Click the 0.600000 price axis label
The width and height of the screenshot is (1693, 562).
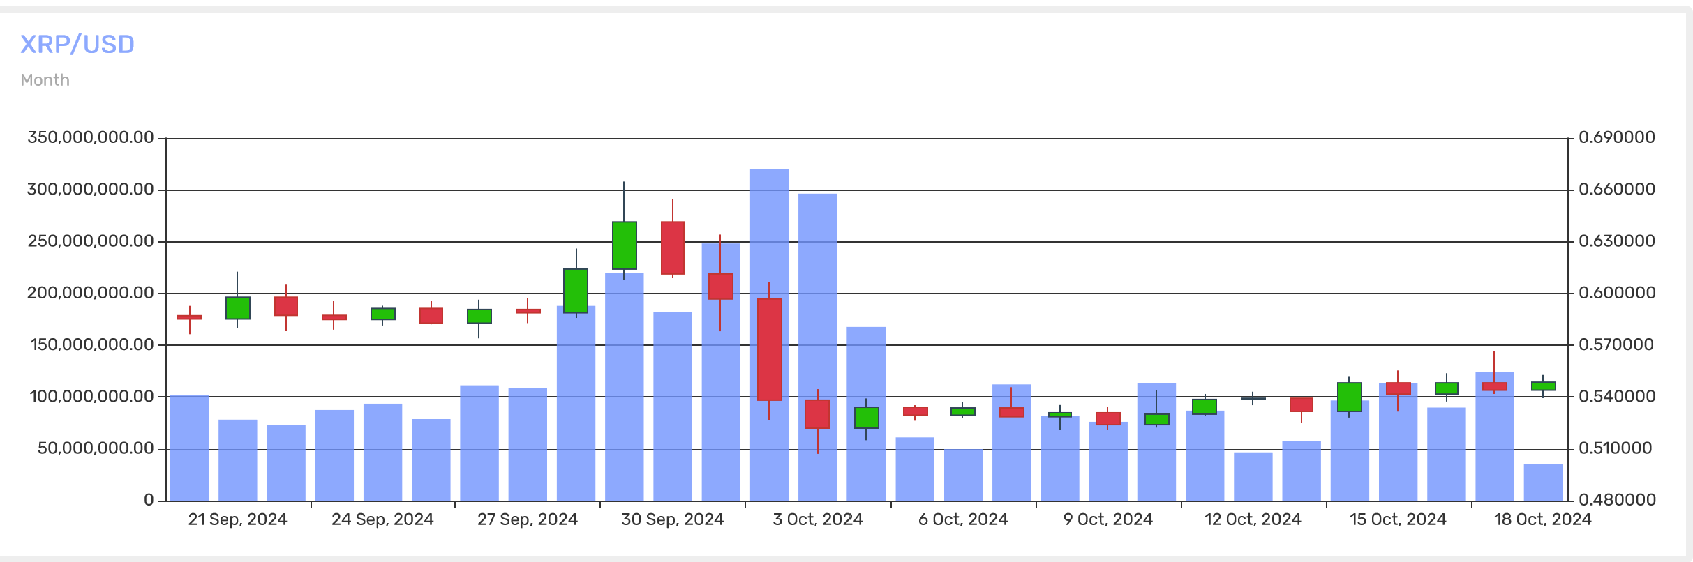point(1617,293)
